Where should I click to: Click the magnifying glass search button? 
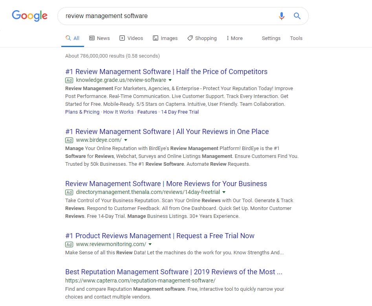point(297,16)
